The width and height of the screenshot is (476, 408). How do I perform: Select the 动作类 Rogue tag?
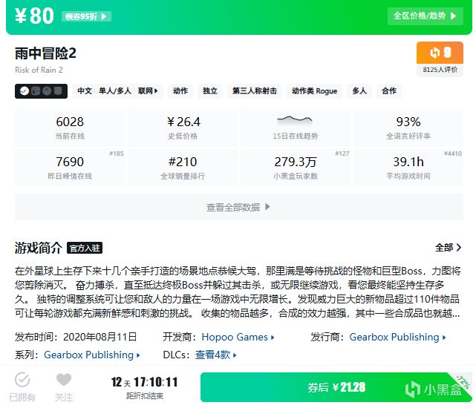(x=315, y=91)
